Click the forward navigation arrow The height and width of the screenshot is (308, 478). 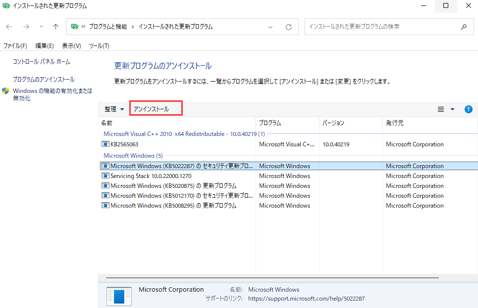tap(26, 27)
